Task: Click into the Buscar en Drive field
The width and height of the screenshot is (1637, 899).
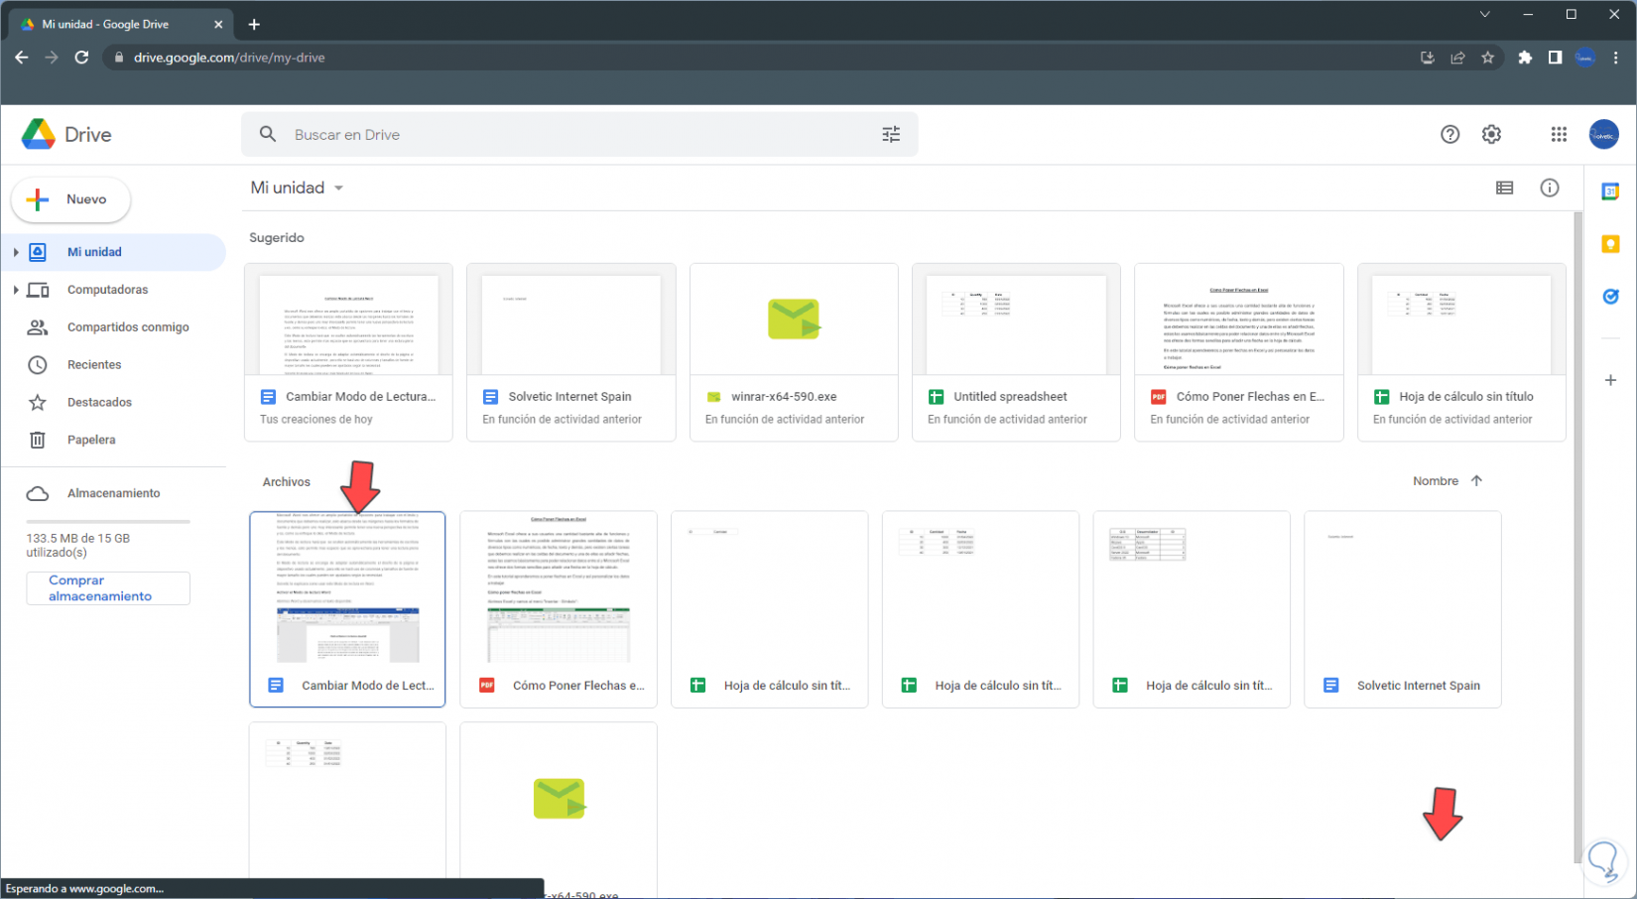Action: tap(580, 134)
